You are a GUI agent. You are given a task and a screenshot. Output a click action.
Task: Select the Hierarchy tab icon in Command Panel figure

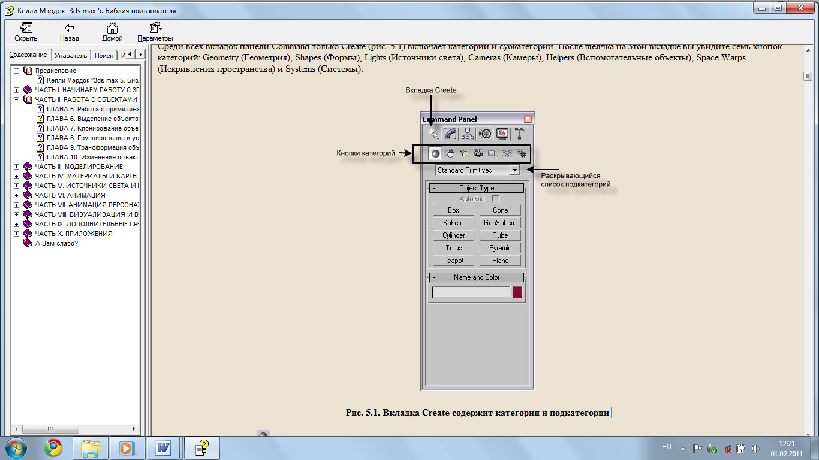[468, 134]
